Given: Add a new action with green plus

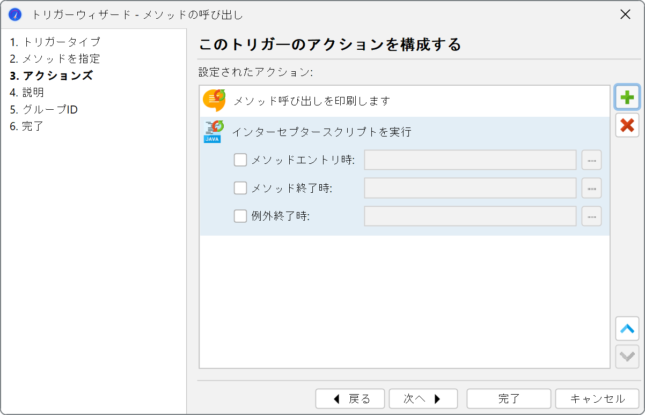Looking at the screenshot, I should click(x=627, y=97).
